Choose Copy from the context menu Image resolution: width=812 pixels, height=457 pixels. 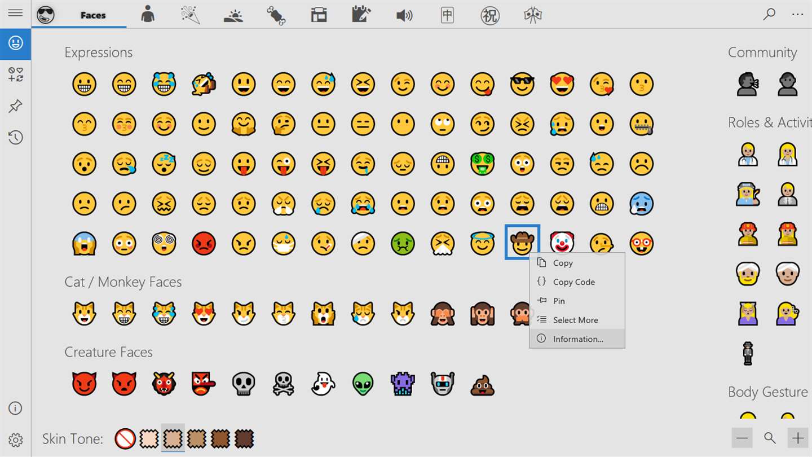click(x=577, y=263)
